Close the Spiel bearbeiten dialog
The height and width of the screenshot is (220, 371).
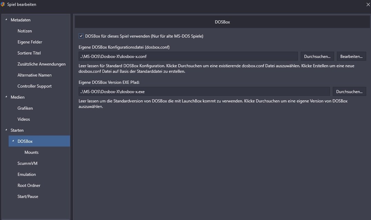click(x=368, y=4)
